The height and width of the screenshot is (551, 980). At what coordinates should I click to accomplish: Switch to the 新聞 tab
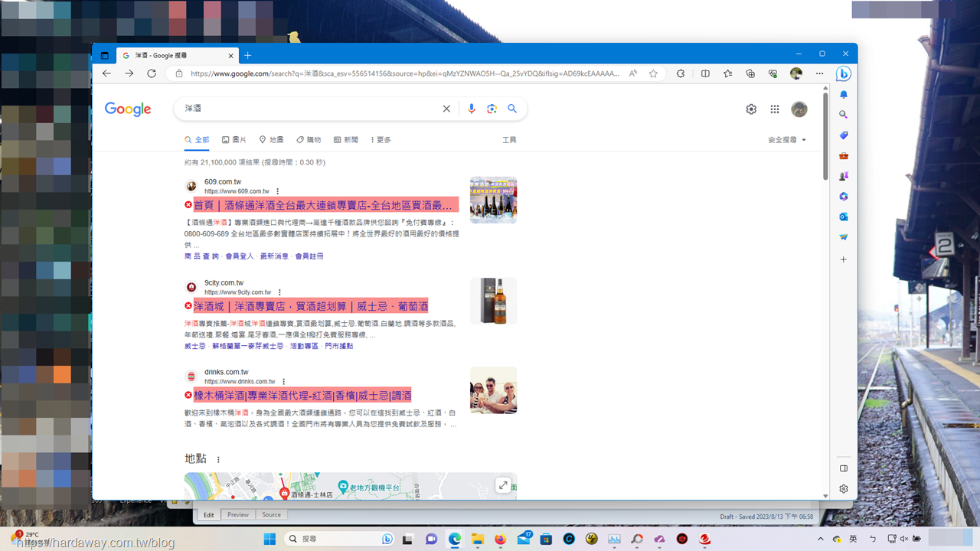346,140
